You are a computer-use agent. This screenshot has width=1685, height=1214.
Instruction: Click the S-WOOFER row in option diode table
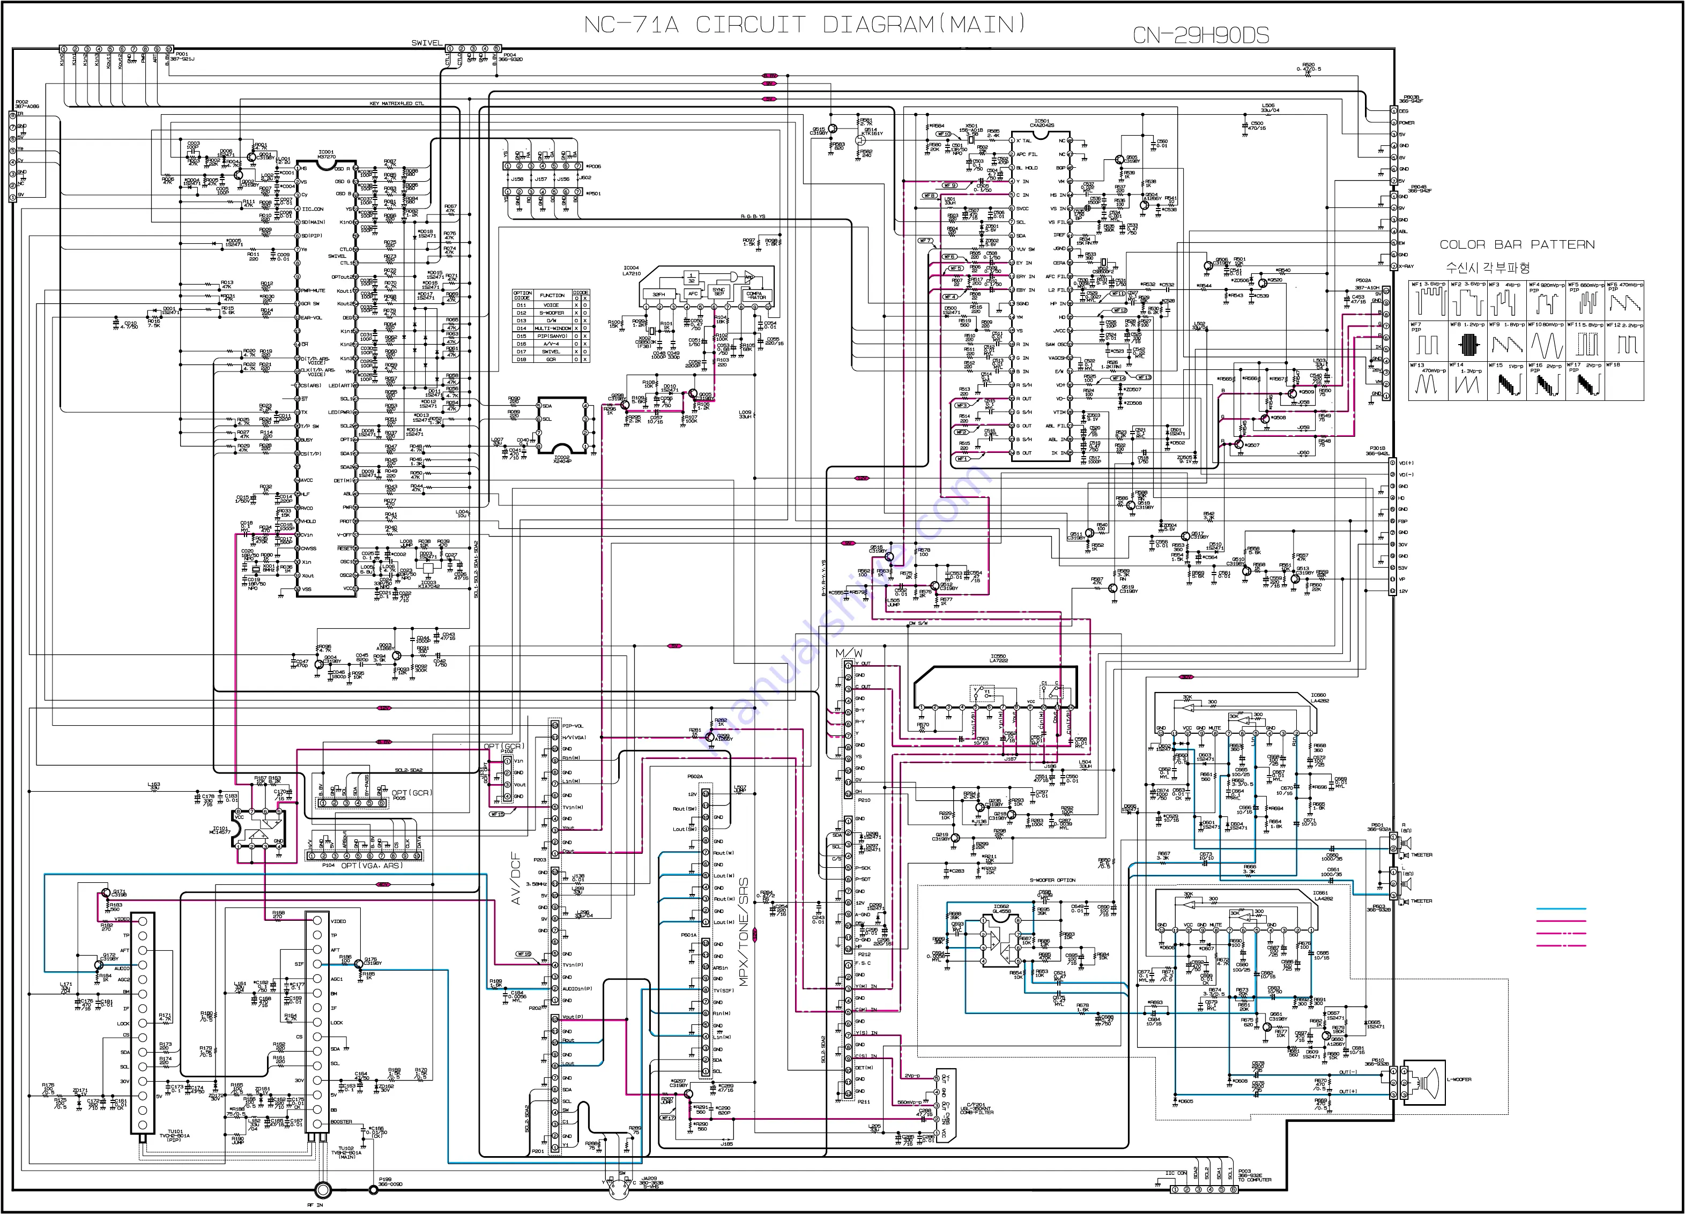(x=551, y=313)
